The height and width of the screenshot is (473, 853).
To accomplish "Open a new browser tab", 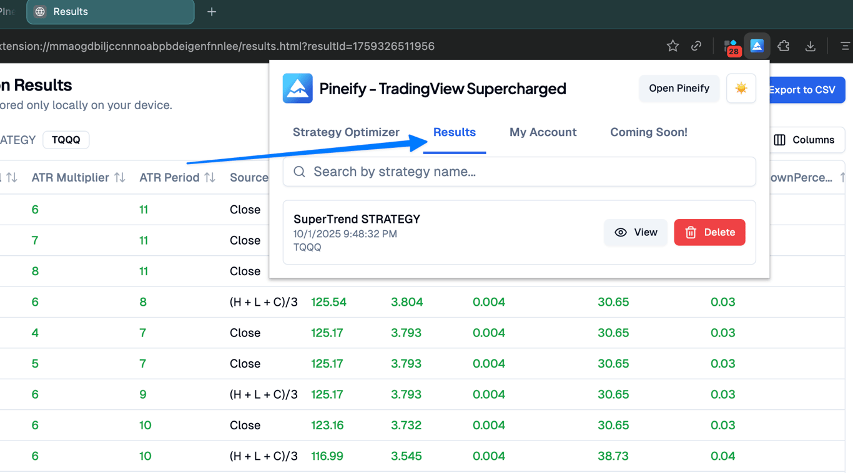I will tap(212, 12).
